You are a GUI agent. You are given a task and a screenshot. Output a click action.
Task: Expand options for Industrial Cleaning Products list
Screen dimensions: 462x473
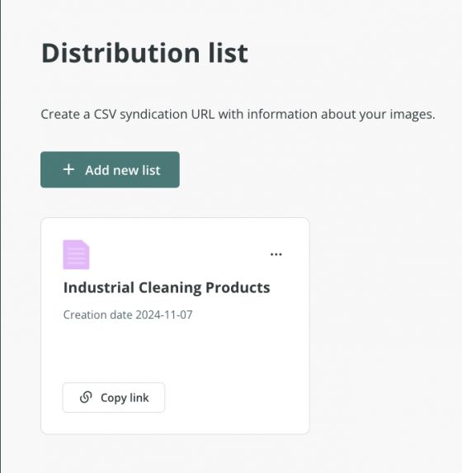click(276, 254)
